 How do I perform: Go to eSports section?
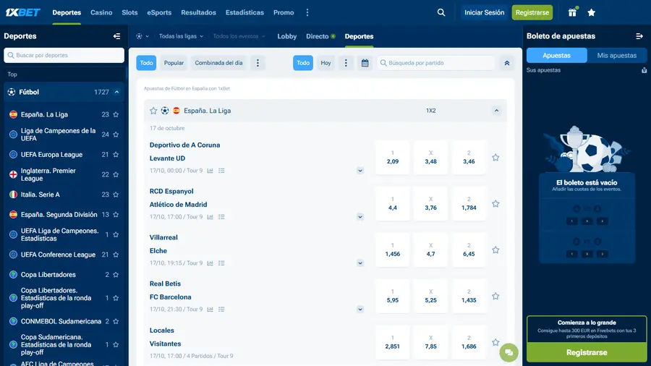[x=159, y=12]
